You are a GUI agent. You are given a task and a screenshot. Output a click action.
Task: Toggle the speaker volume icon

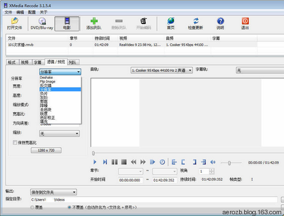(x=213, y=162)
